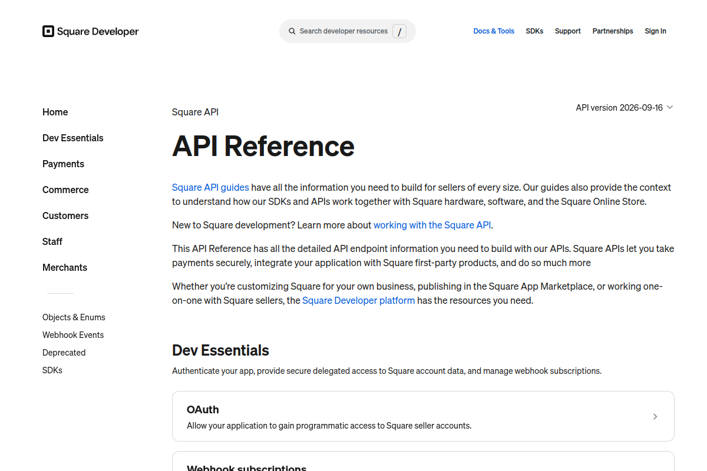Click the API Reference page heading
This screenshot has height=471, width=707.
263,146
